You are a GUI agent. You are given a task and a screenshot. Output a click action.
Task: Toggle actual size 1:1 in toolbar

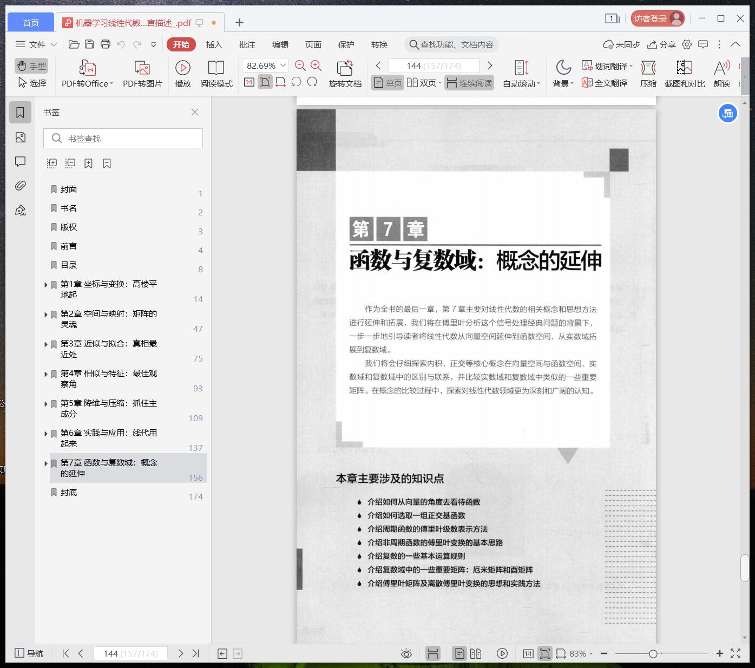pyautogui.click(x=249, y=82)
